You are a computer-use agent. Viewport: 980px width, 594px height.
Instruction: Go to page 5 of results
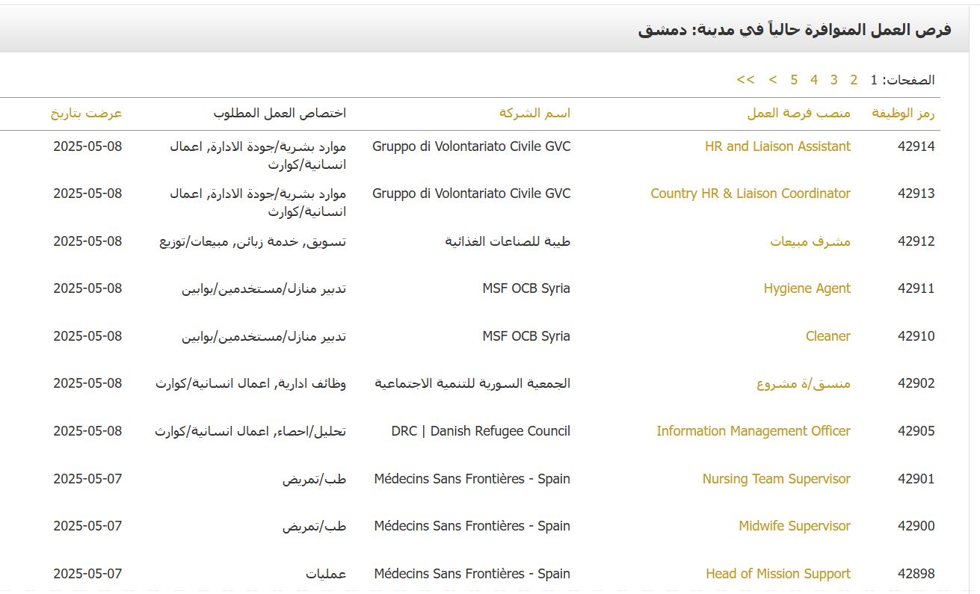[794, 79]
